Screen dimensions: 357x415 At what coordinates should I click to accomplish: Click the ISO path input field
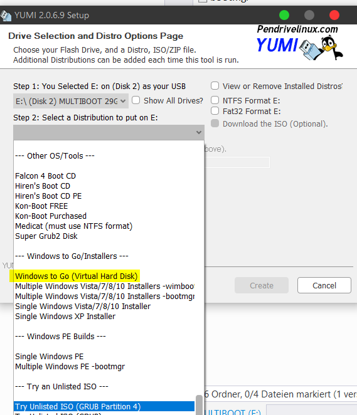pos(237,162)
